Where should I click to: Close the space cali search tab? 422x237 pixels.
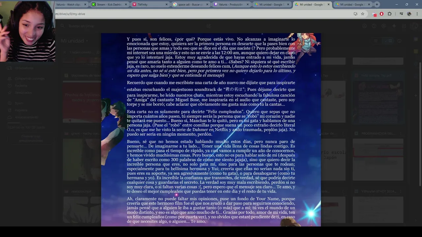point(207,5)
